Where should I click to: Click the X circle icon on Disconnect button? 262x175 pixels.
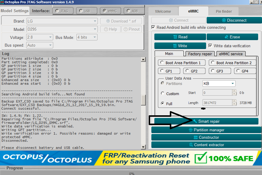click(x=224, y=20)
